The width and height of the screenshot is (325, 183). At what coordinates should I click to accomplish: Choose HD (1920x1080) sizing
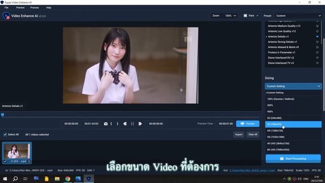click(x=294, y=137)
